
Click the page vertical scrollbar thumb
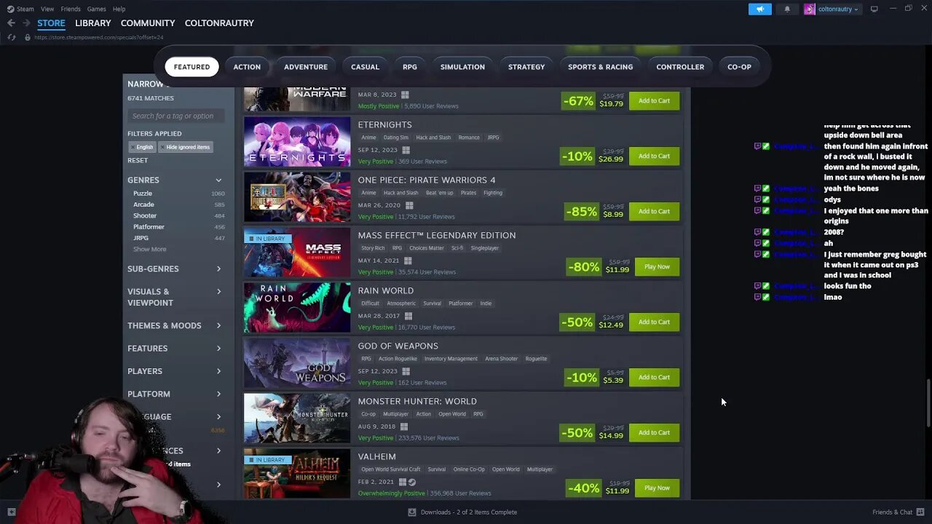point(928,403)
